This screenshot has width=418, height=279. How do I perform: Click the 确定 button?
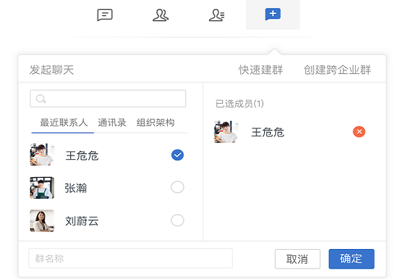tap(351, 259)
